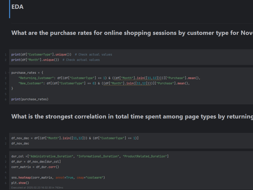Screen dimensions: 253x190
Task: Click the "Administrative_Duration" string
Action: 51,156
